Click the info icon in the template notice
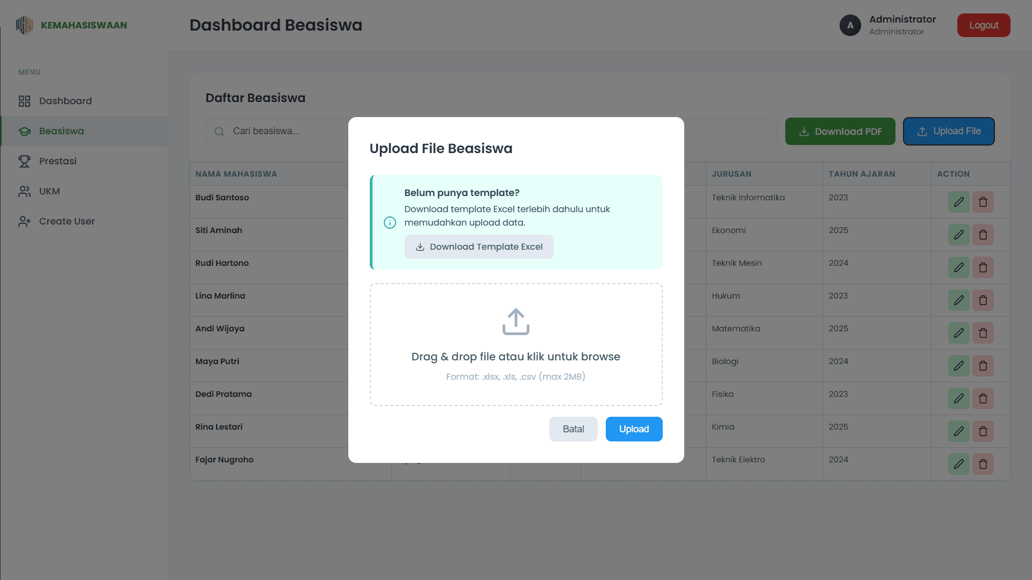Viewport: 1032px width, 580px height. 390,222
